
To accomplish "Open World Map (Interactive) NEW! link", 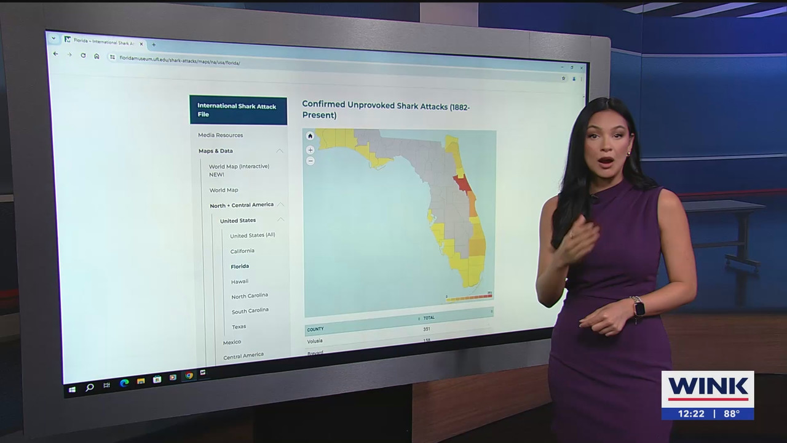I will [x=239, y=170].
